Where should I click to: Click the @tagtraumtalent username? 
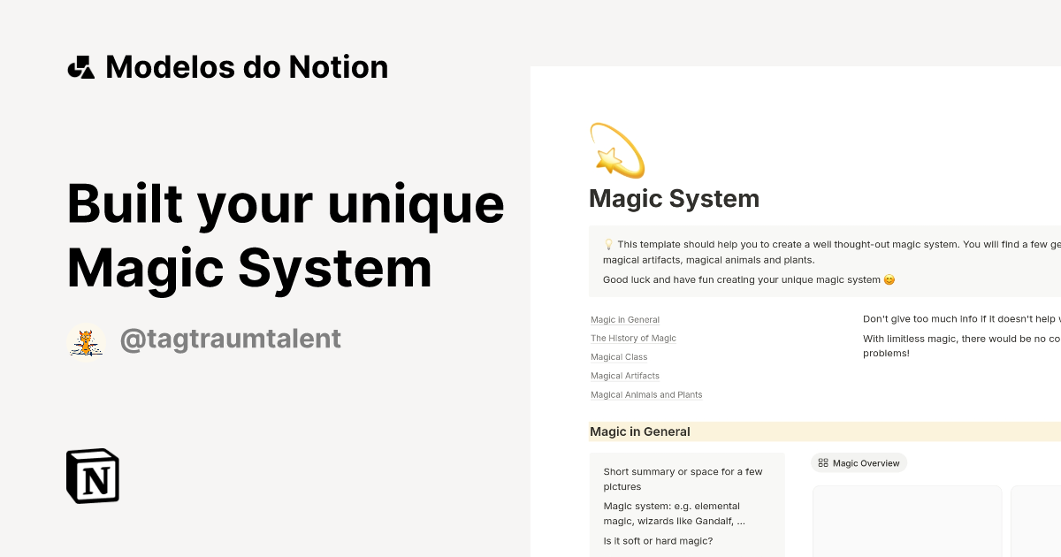coord(231,339)
